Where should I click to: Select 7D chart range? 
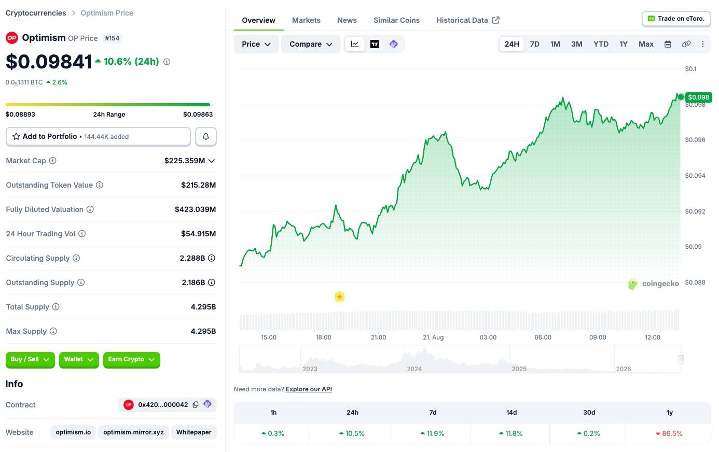pos(535,44)
